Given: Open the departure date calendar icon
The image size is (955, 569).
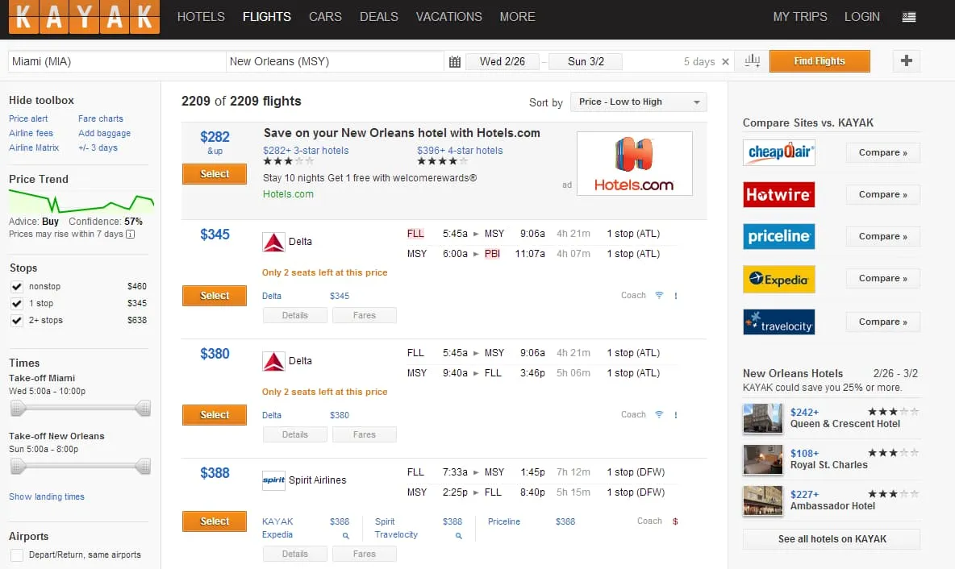Looking at the screenshot, I should coord(457,60).
